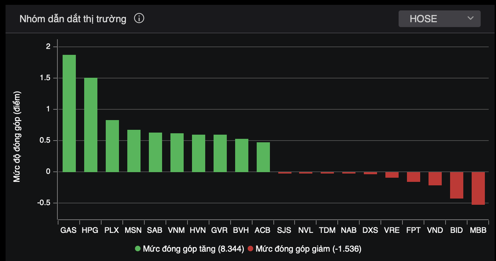
Task: Select the BID red bar
Action: click(456, 185)
